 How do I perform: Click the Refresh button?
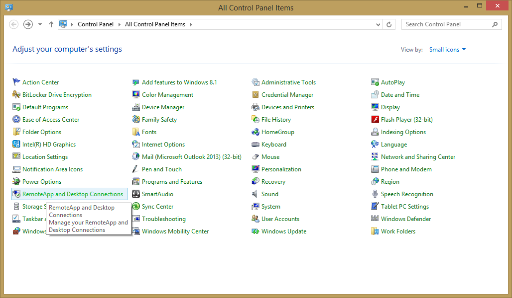click(x=389, y=24)
